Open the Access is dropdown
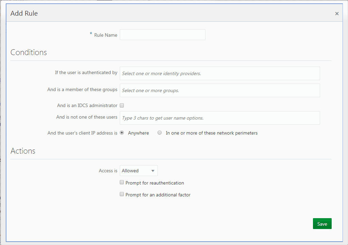The height and width of the screenshot is (245, 348). (x=138, y=170)
